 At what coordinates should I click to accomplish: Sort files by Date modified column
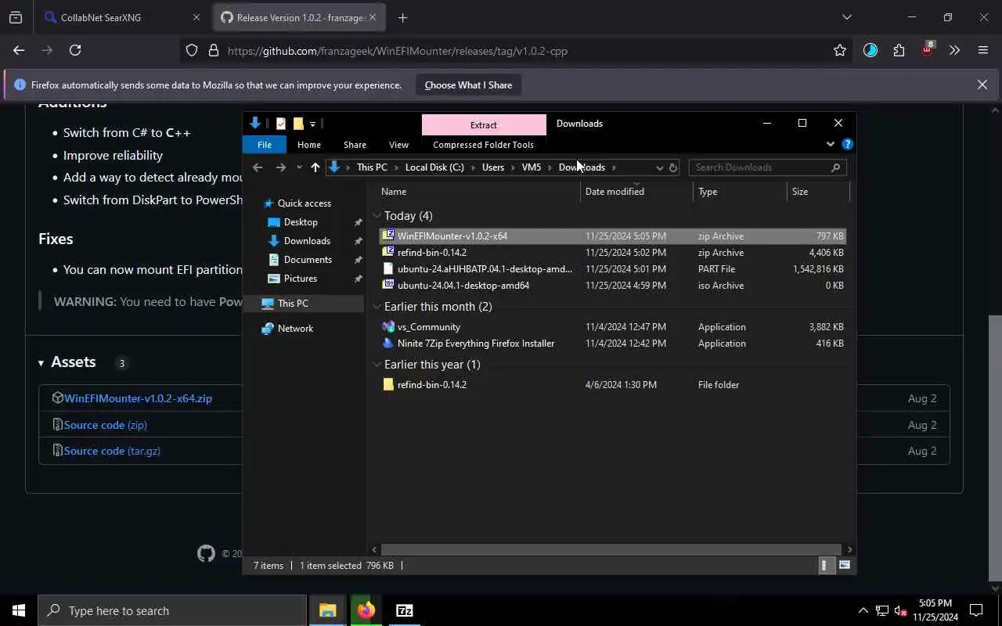636,192
